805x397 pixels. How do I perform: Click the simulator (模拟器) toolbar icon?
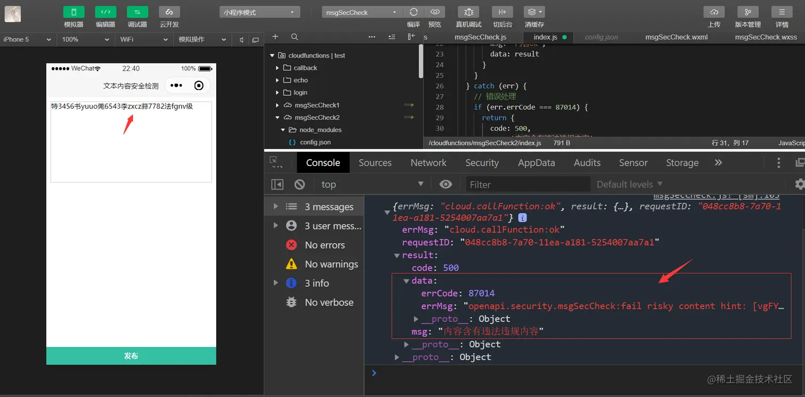(73, 12)
